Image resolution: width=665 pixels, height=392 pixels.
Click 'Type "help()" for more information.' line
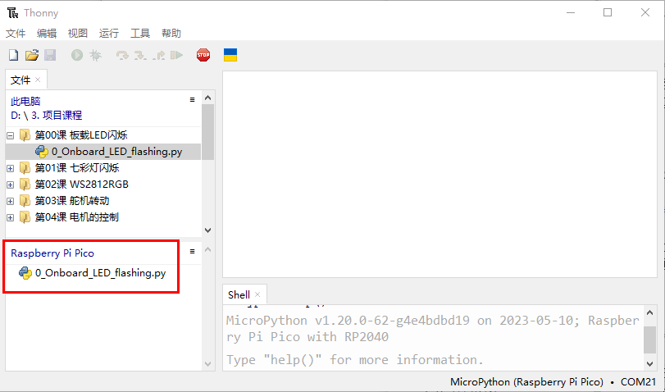pyautogui.click(x=355, y=360)
